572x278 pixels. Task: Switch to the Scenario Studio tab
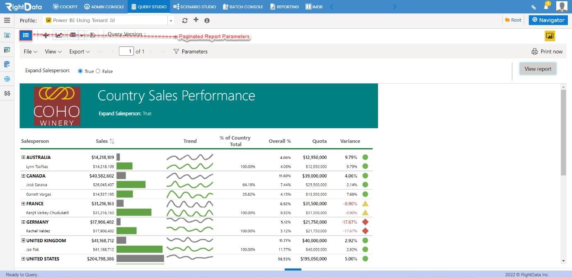coord(194,7)
